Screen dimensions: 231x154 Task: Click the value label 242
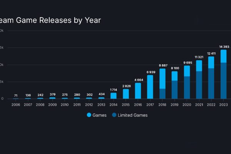[40, 95]
